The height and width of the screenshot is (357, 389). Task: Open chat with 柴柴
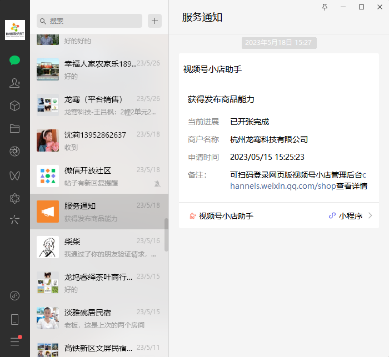click(99, 247)
